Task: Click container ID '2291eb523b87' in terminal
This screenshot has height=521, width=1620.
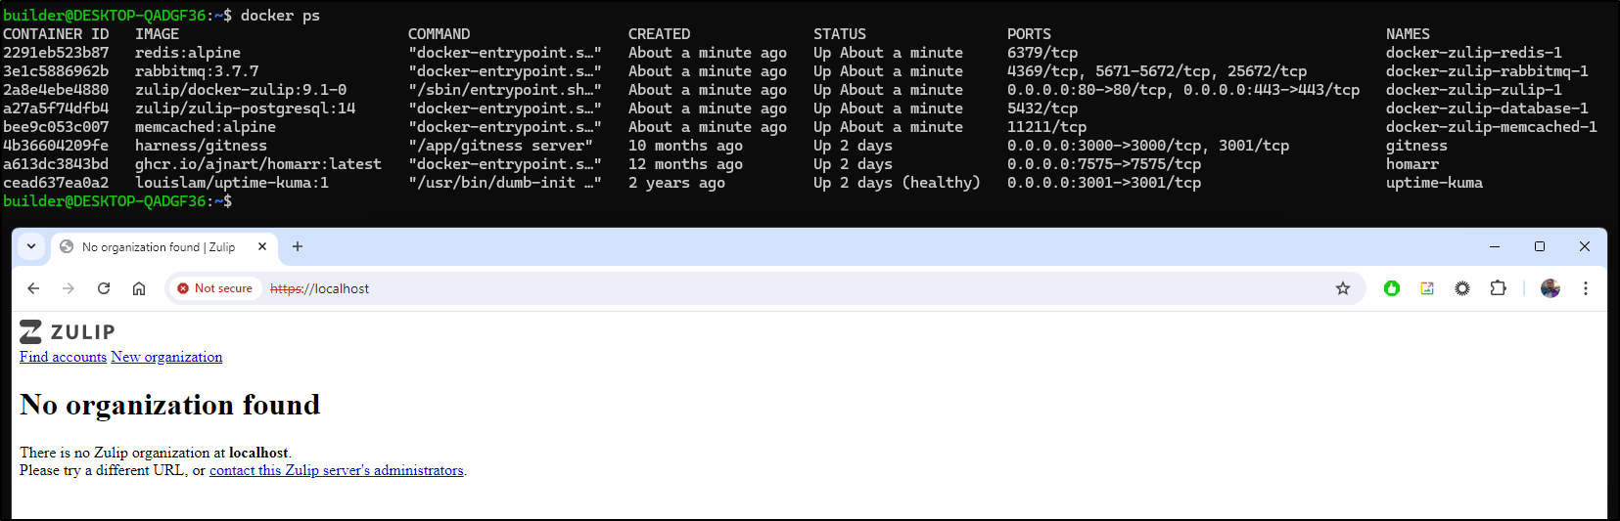Action: (x=56, y=53)
